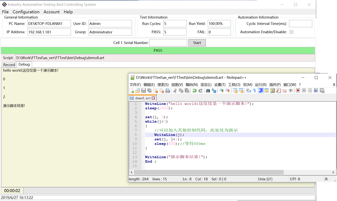The image size is (337, 201).
Task: Click the Show All Characters pilcrow icon
Action: coord(254,91)
